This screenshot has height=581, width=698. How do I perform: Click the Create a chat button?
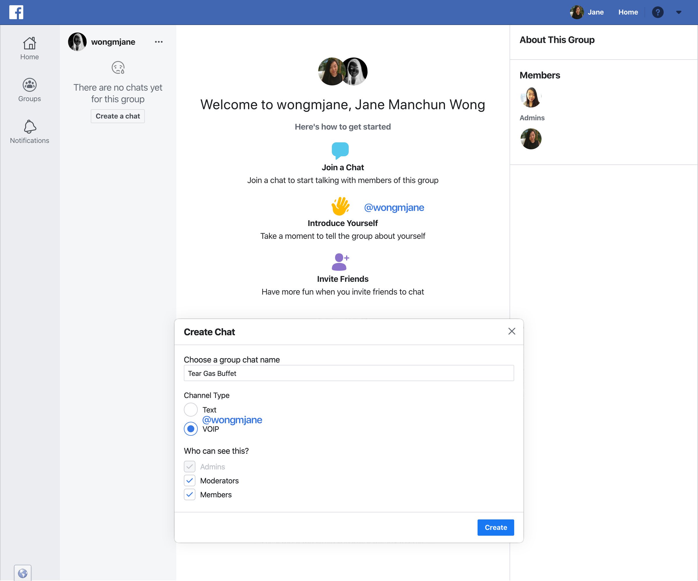click(118, 116)
